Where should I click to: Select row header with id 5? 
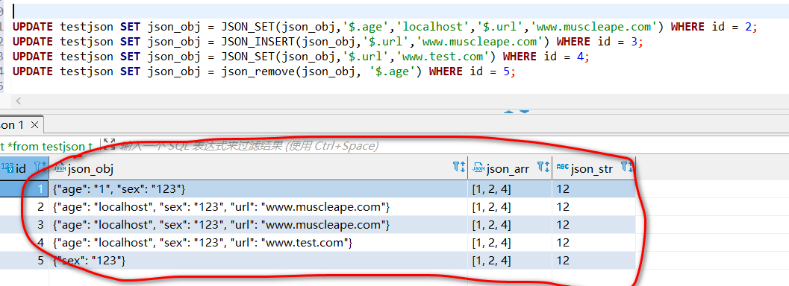pyautogui.click(x=24, y=261)
